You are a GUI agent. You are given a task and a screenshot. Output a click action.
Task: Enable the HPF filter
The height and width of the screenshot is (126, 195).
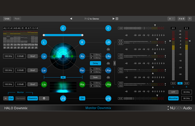pos(173,92)
